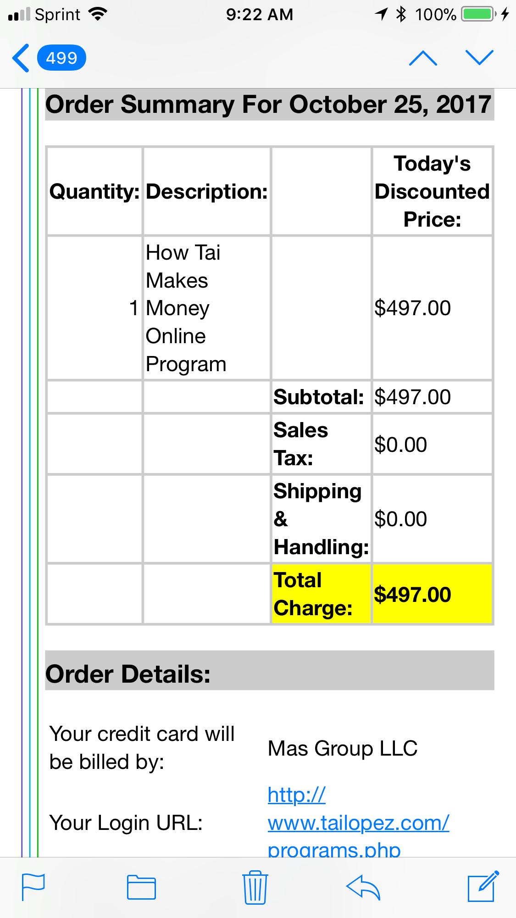
Task: Tap the http:// link text
Action: [x=296, y=795]
